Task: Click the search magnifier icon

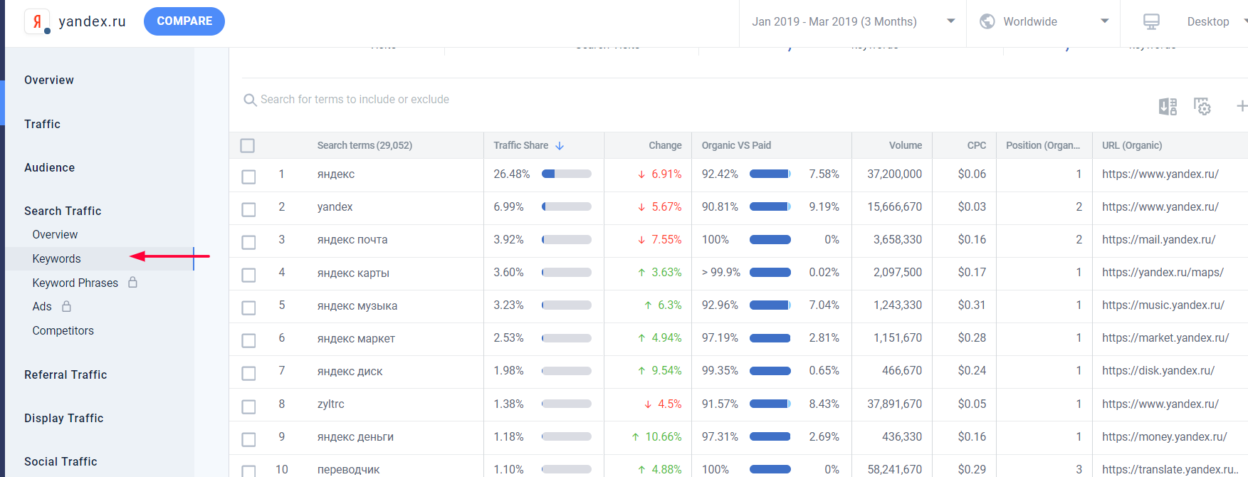Action: (250, 100)
